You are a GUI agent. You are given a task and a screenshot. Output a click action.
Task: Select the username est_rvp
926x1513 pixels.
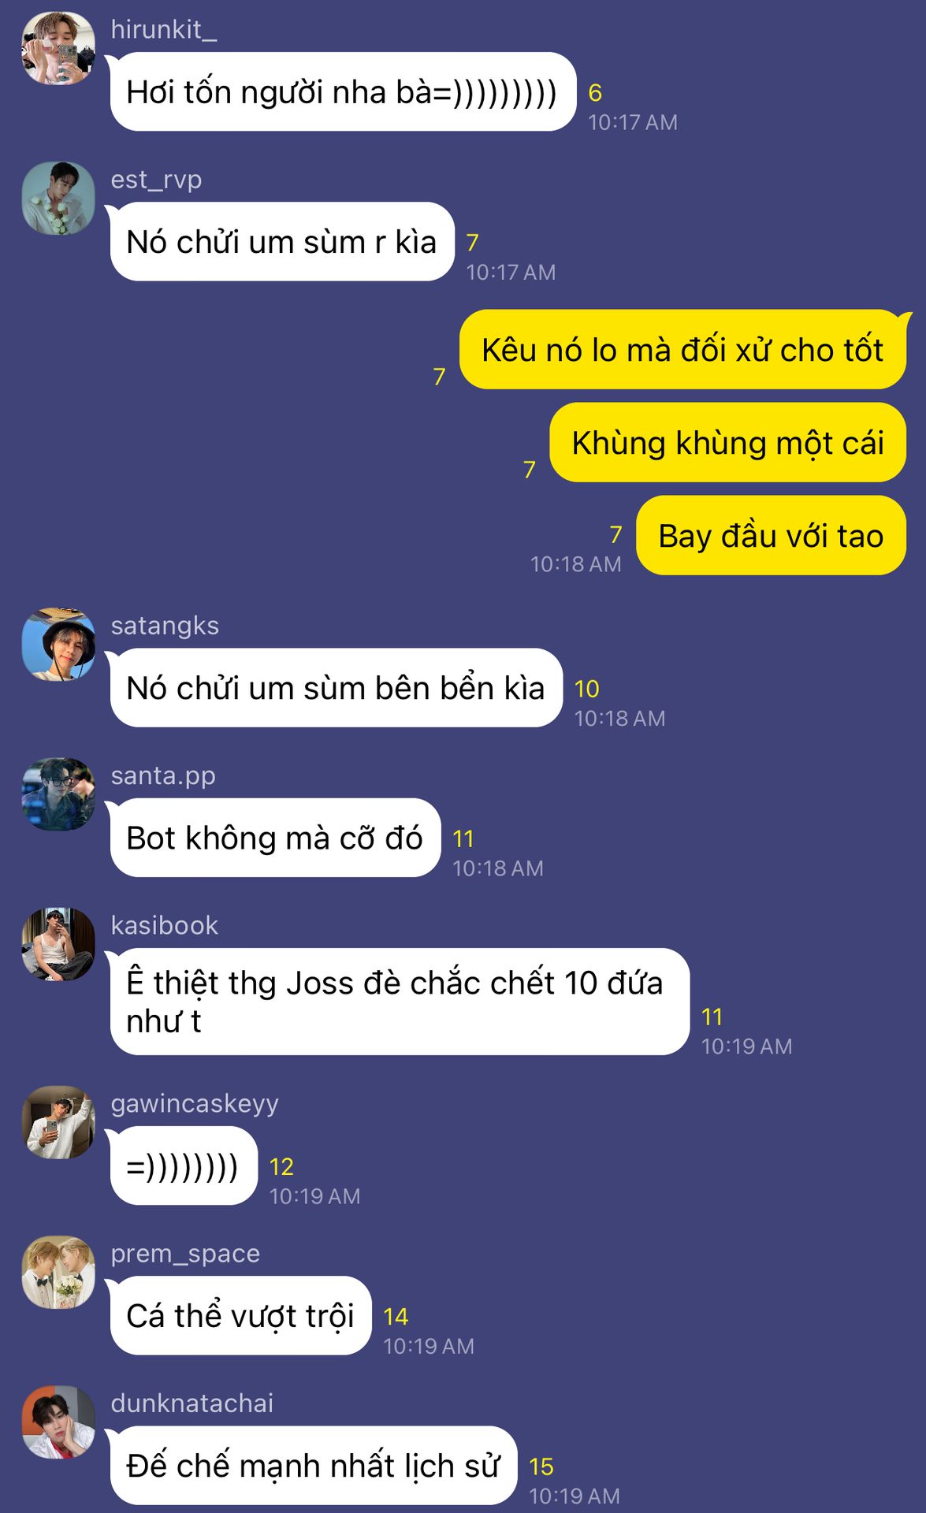(x=156, y=180)
